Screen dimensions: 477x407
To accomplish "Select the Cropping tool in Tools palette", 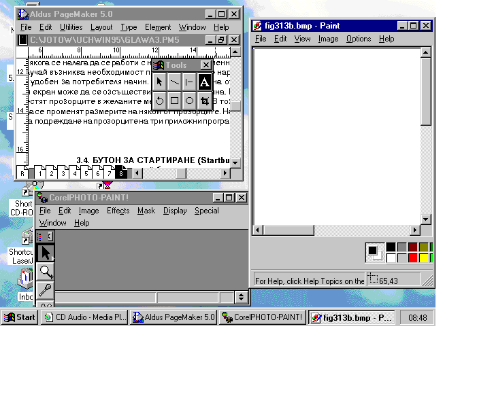I will pos(204,101).
